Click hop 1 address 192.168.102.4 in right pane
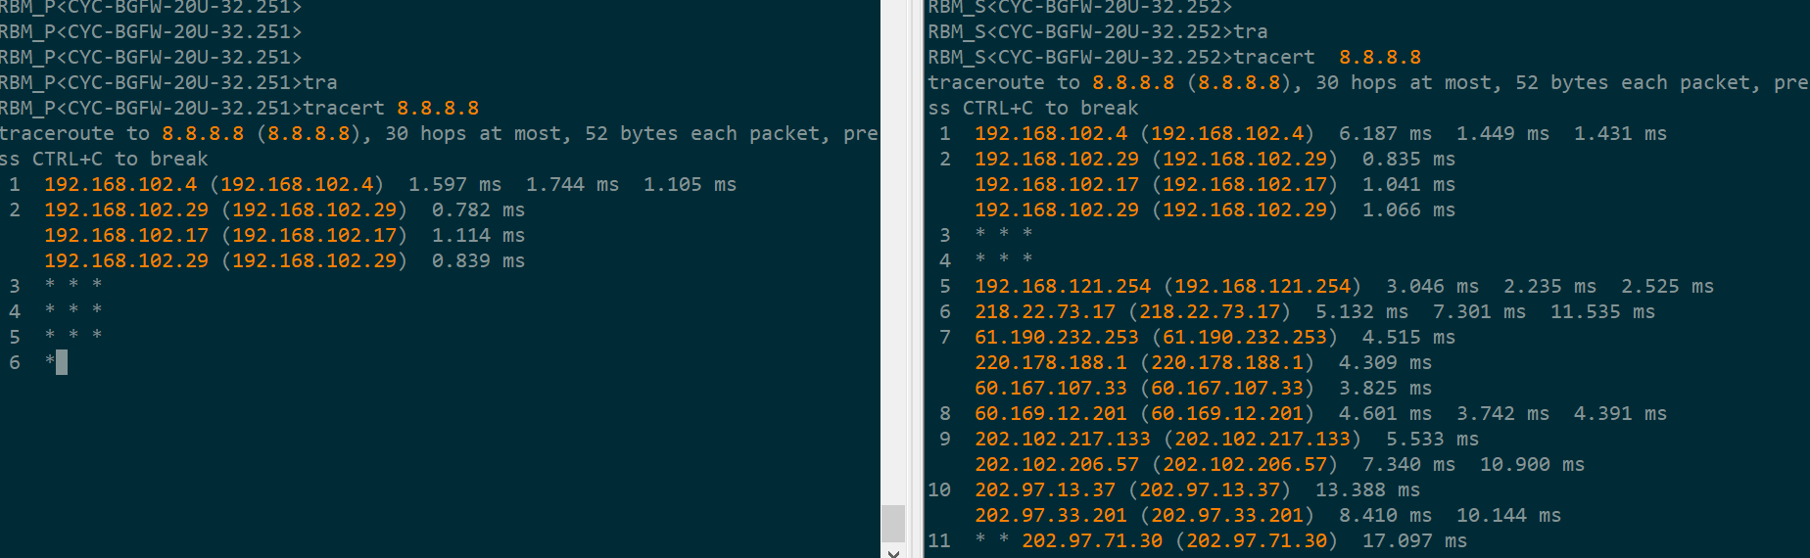This screenshot has width=1810, height=558. click(x=1050, y=134)
